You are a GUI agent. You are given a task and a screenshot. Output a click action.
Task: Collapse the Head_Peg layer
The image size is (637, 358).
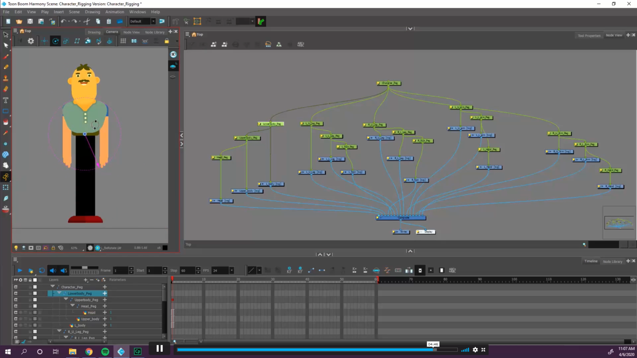pyautogui.click(x=73, y=306)
